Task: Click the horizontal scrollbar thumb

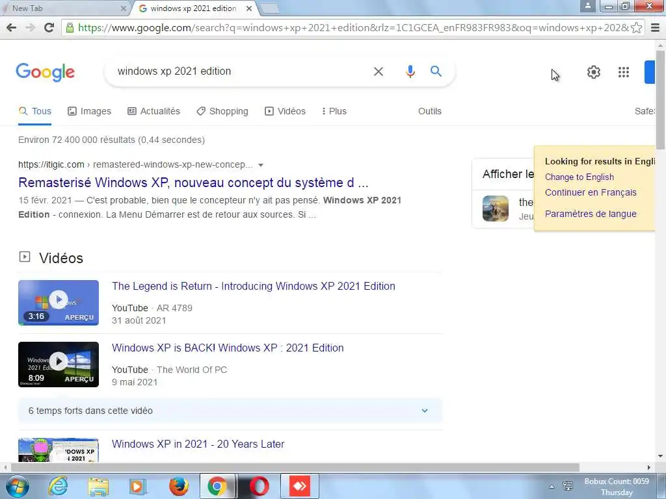Action: 295,467
